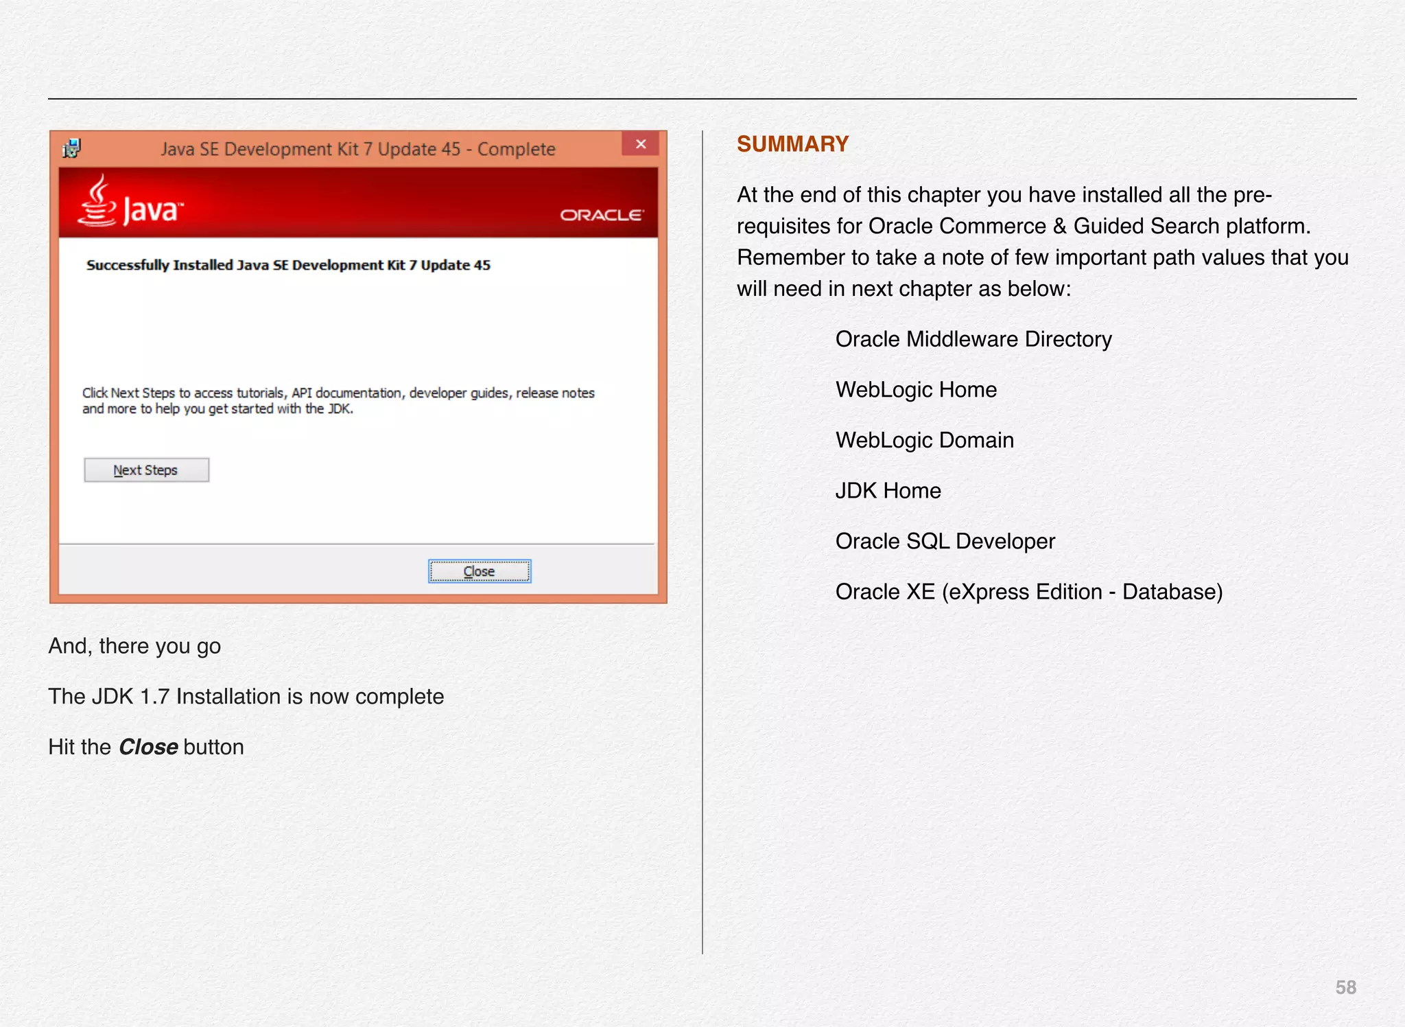The height and width of the screenshot is (1027, 1405).
Task: Click the summary paragraph about pre-requisites
Action: [x=1043, y=242]
